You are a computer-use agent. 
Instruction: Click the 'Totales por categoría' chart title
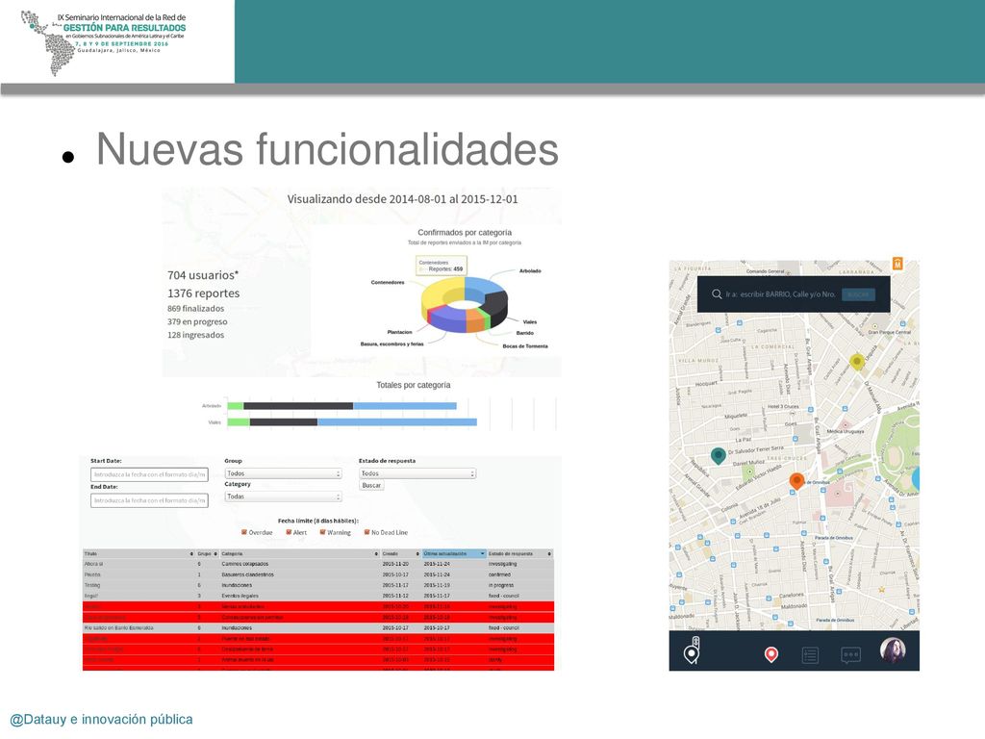tap(414, 385)
